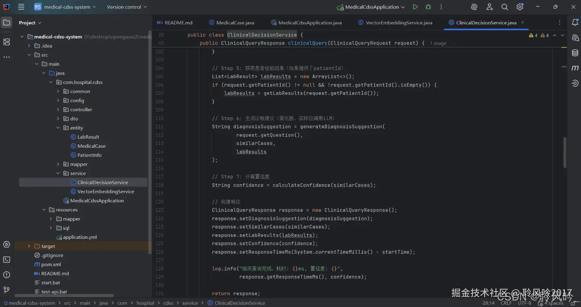Image resolution: width=581 pixels, height=307 pixels.
Task: Open the Code With Me icon
Action: (x=489, y=7)
